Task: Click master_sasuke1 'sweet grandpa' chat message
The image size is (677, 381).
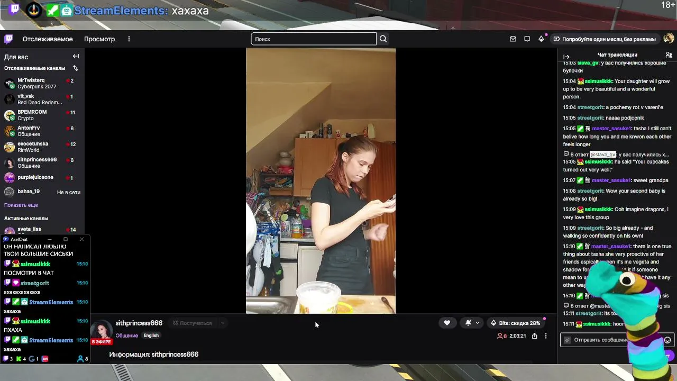Action: coord(616,180)
